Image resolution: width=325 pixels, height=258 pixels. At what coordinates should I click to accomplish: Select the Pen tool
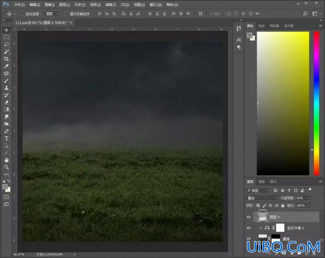(x=6, y=131)
